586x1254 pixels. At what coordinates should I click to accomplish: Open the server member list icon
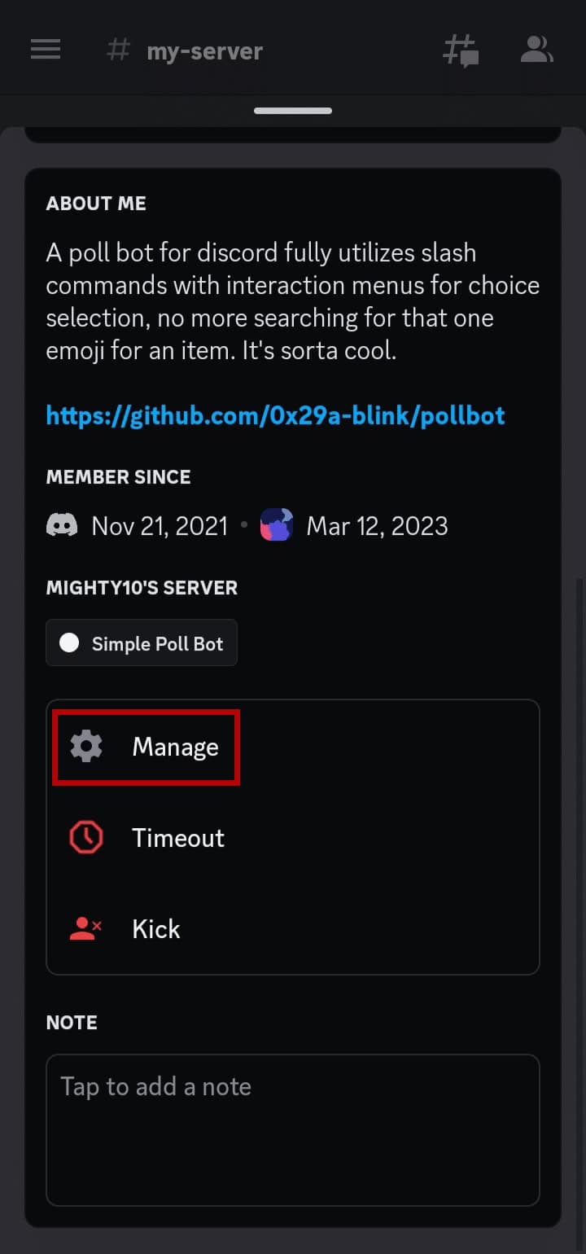(536, 49)
